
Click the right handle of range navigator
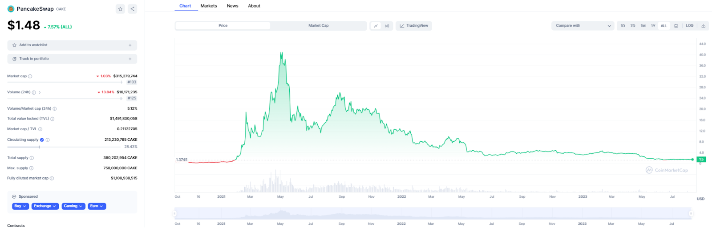pyautogui.click(x=691, y=214)
